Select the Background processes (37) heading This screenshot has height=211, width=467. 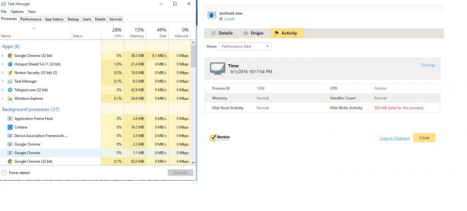coord(31,109)
